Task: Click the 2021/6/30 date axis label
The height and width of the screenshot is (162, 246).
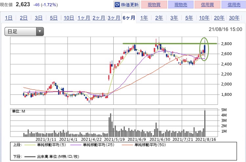Action: point(160,139)
